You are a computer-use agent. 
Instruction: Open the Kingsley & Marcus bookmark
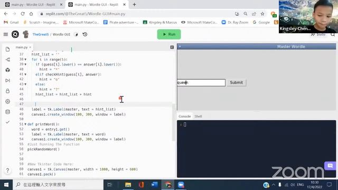pyautogui.click(x=160, y=22)
